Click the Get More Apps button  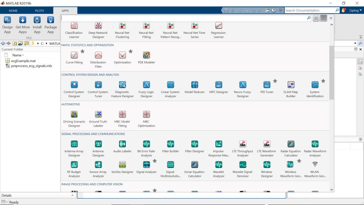(23, 24)
